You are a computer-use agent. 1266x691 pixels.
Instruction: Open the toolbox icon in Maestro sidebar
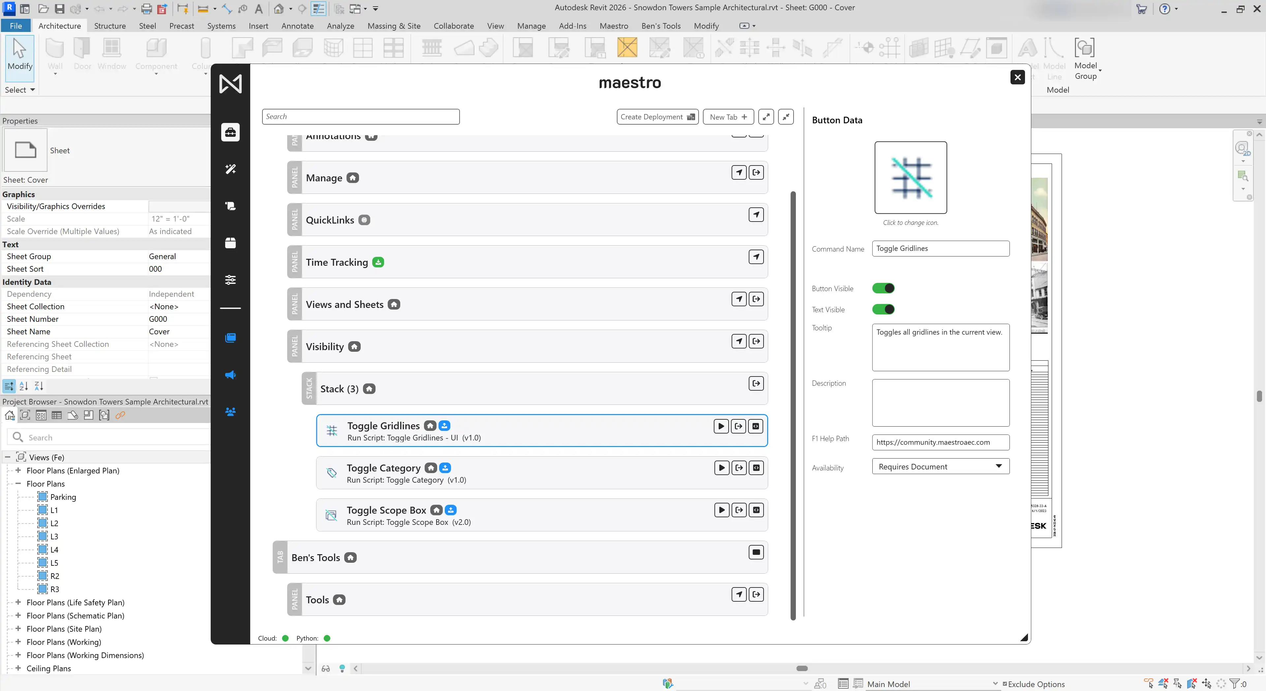click(x=230, y=132)
